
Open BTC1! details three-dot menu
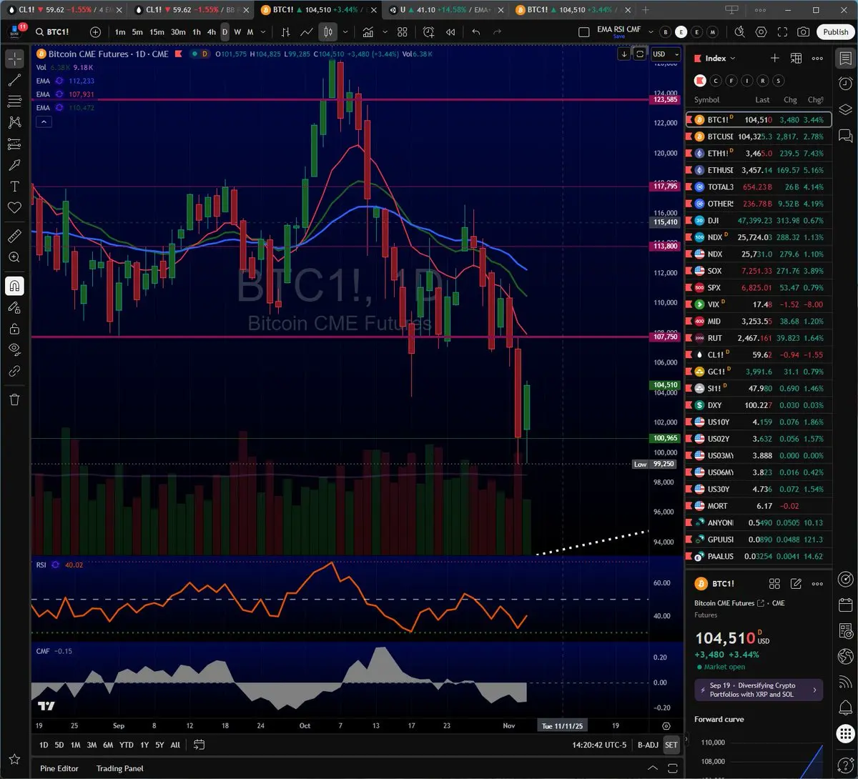817,584
